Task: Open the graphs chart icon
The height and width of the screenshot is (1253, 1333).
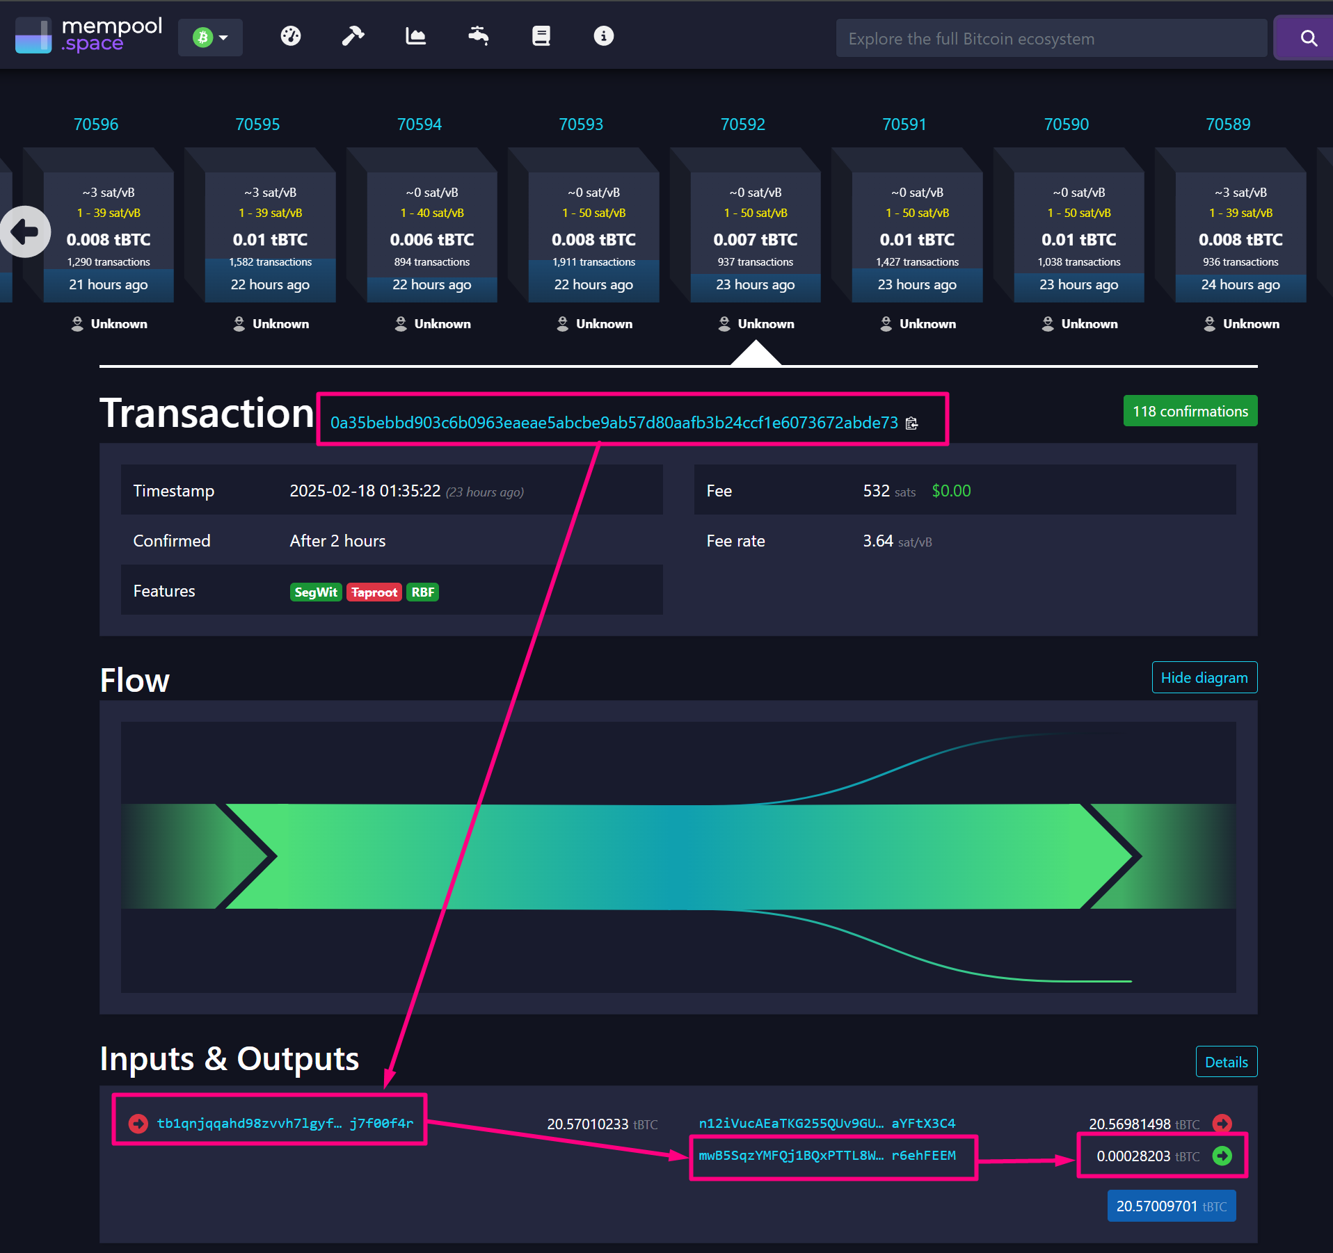Action: click(415, 35)
